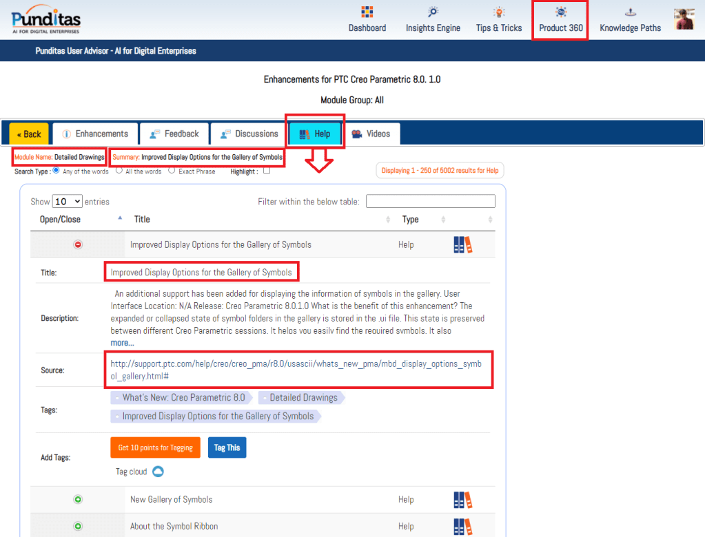Switch to the Discussions tab
This screenshot has width=705, height=537.
click(x=249, y=134)
